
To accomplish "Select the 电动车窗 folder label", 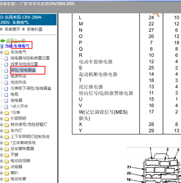I will pos(18,179).
